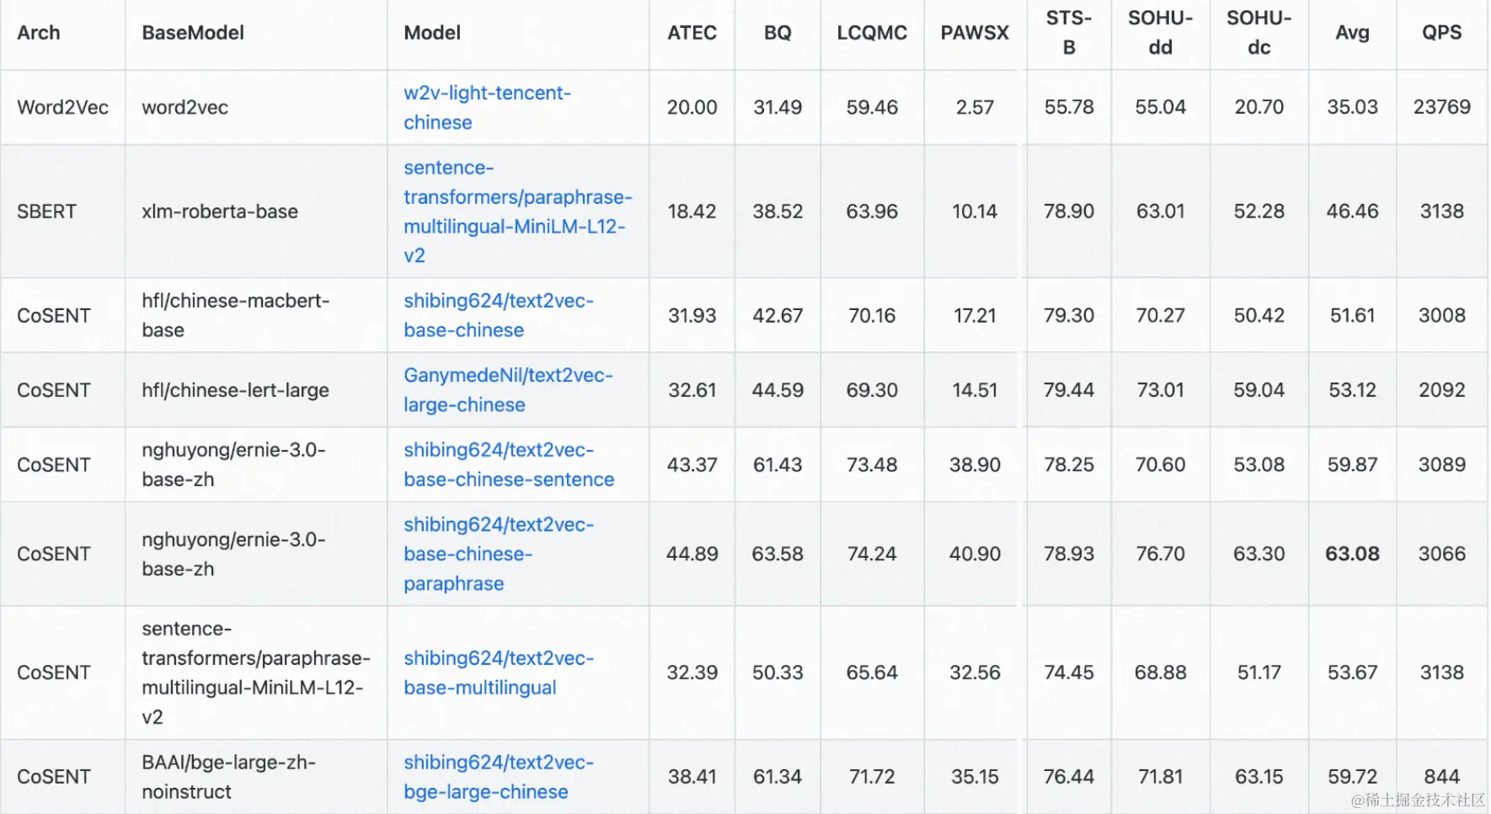This screenshot has width=1491, height=814.
Task: Click the BQ column header
Action: point(778,33)
